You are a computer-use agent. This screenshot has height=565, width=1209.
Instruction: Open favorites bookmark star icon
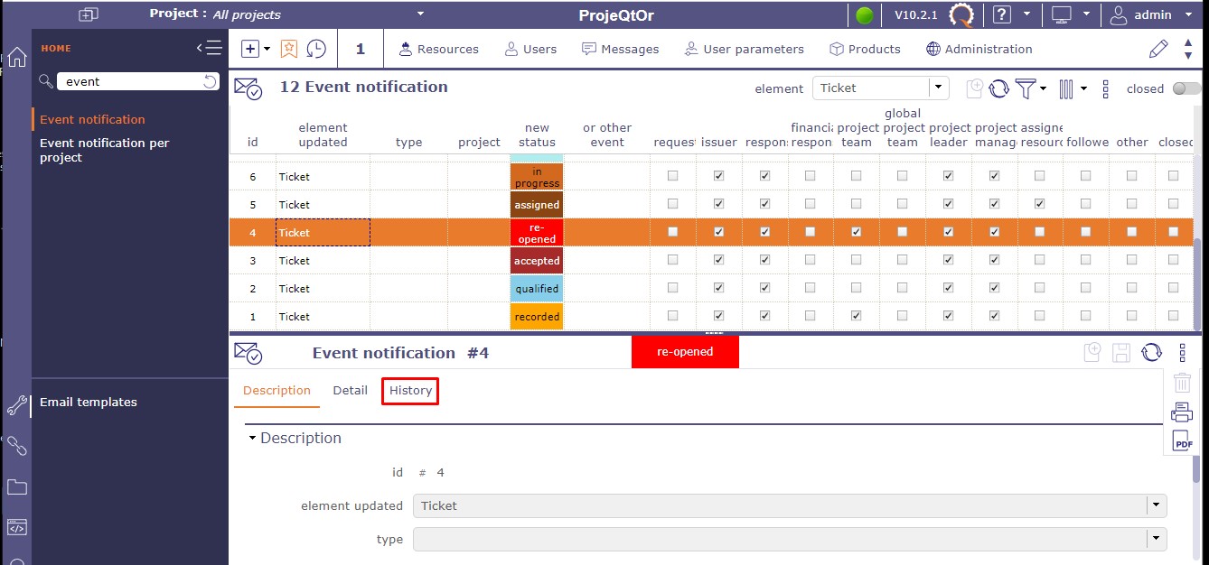(288, 49)
